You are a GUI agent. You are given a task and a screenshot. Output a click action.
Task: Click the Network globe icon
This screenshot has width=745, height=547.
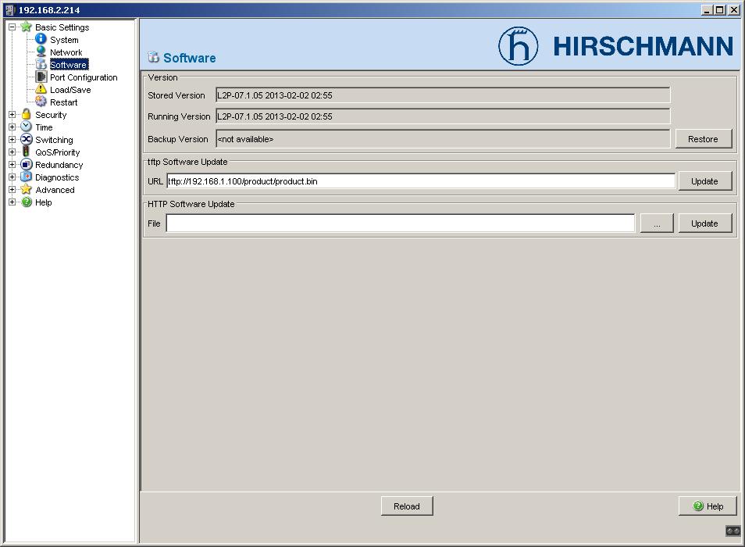(x=41, y=52)
